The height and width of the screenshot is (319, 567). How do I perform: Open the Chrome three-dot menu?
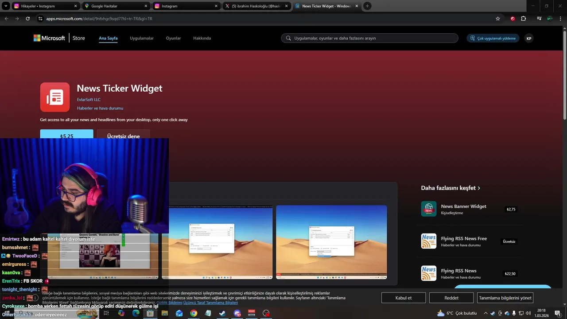coord(560,19)
